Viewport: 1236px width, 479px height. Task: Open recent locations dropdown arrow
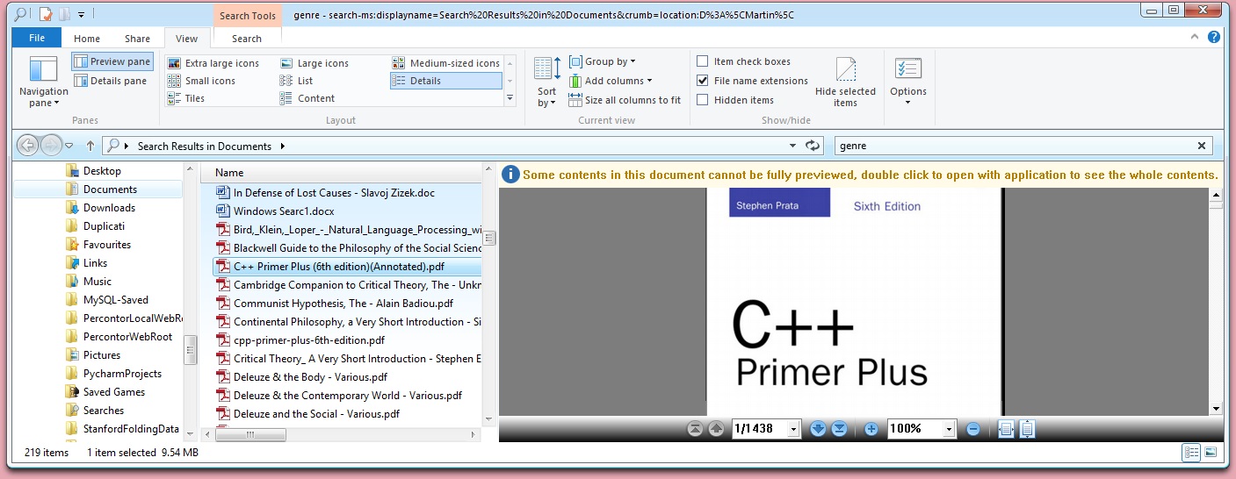pyautogui.click(x=69, y=147)
